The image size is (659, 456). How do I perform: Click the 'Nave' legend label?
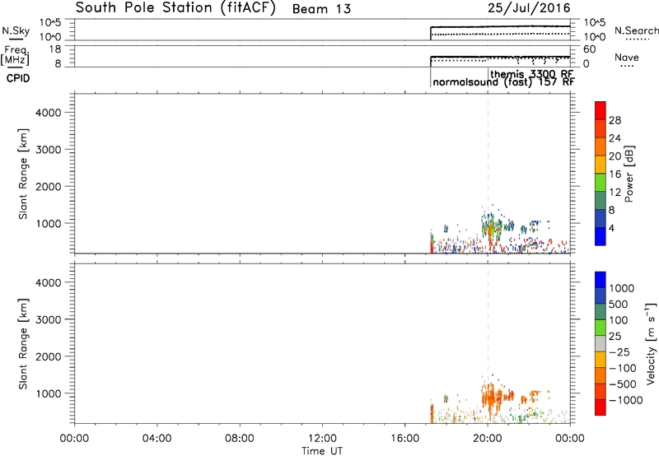627,57
